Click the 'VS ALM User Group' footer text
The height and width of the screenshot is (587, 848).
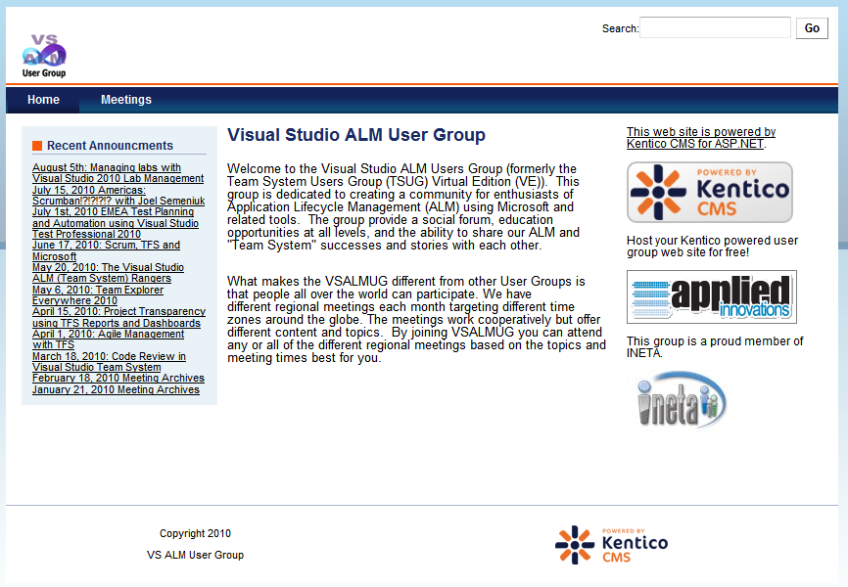pos(195,555)
